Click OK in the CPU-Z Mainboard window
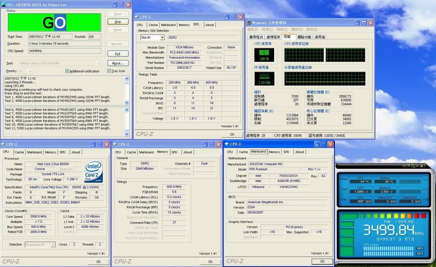 [x=322, y=261]
